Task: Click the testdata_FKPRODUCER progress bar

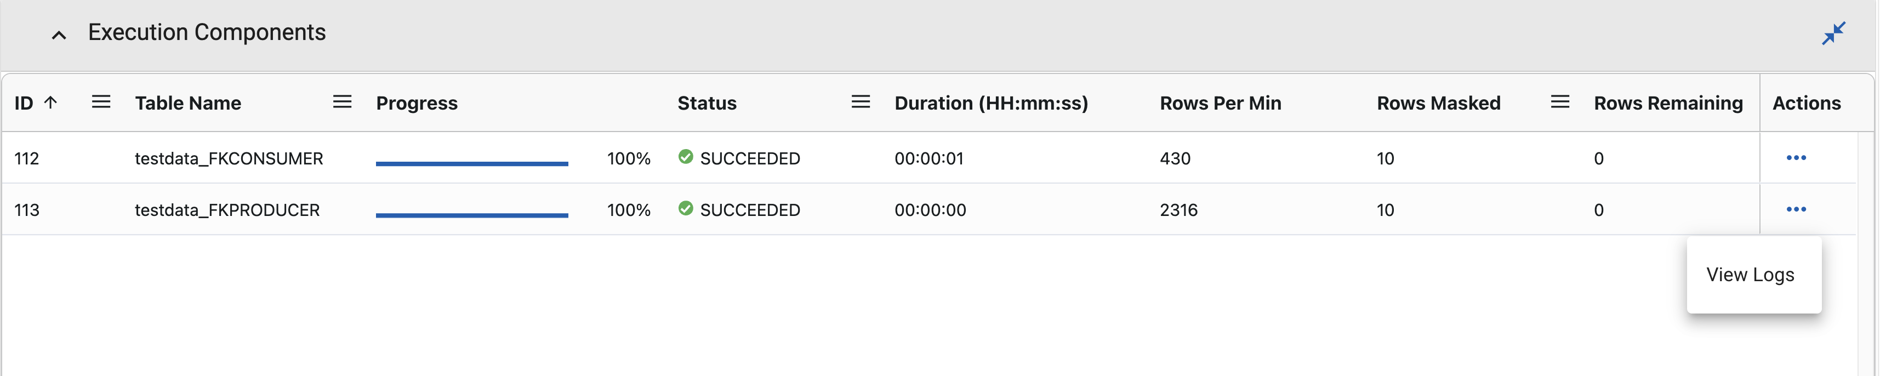Action: [x=471, y=215]
